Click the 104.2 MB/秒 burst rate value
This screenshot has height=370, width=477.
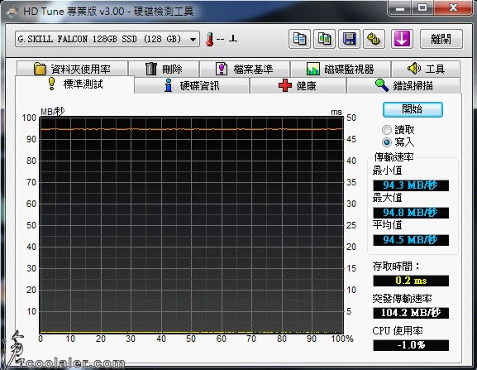click(x=411, y=313)
